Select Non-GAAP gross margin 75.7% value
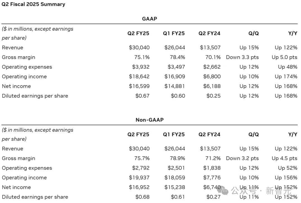This screenshot has height=203, width=301. coord(142,158)
